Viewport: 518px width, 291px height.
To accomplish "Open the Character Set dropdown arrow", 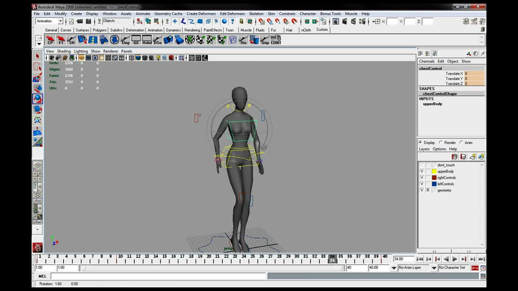I will pos(434,268).
